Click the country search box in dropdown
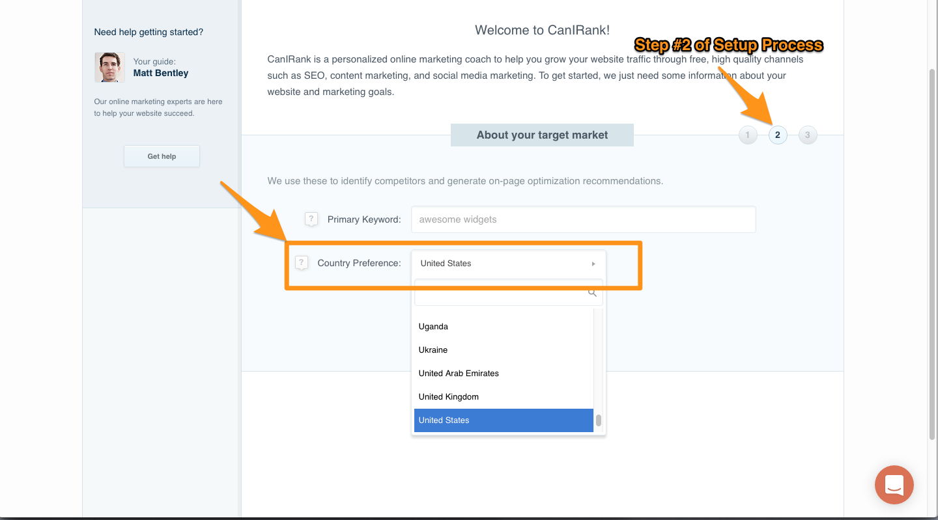 tap(509, 293)
